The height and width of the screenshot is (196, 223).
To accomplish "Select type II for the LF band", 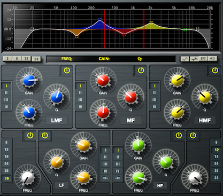I will tap(105, 157).
